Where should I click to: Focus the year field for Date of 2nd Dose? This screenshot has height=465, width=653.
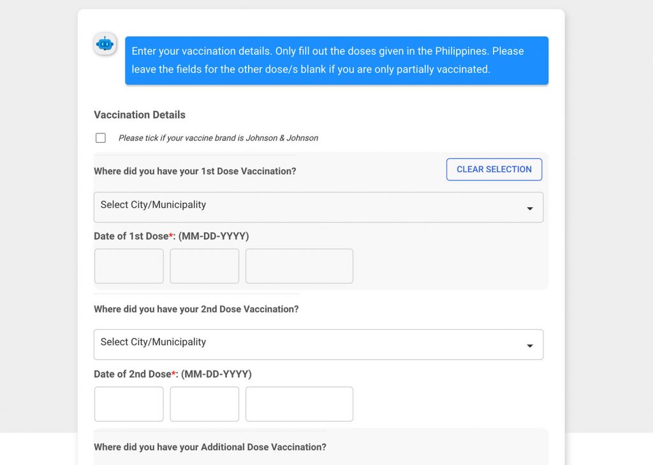[x=299, y=404]
